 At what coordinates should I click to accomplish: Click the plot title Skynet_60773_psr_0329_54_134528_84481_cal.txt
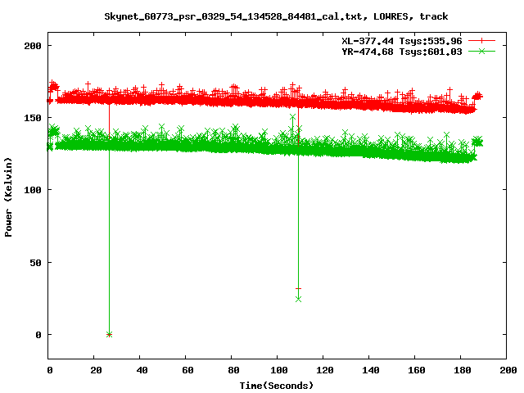[233, 16]
